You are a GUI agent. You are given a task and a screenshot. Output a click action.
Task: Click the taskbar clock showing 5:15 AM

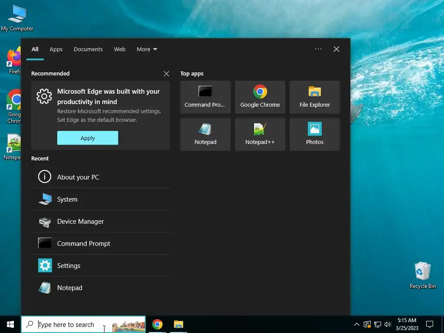407,324
